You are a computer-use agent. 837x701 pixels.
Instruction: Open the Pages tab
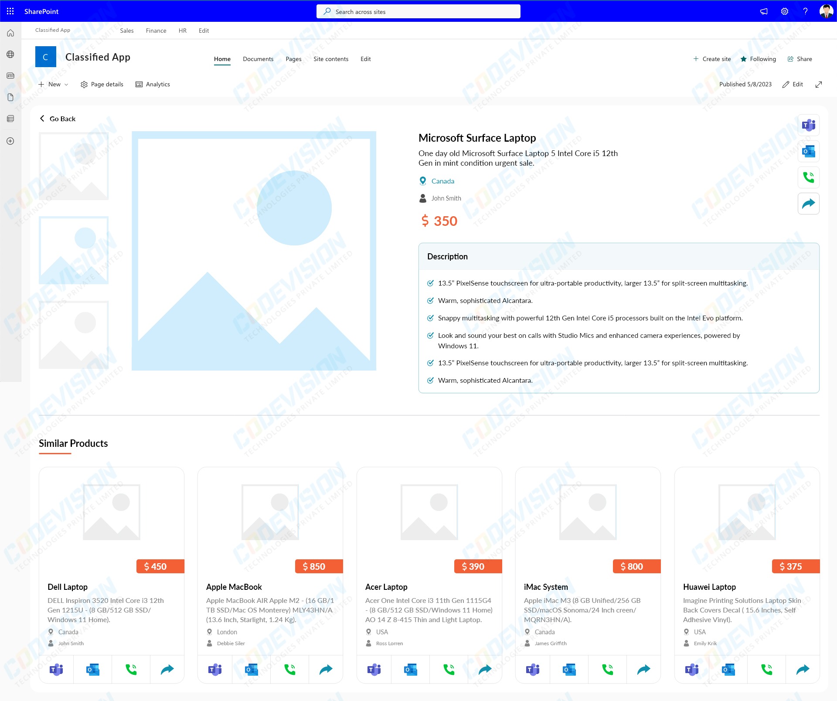293,59
